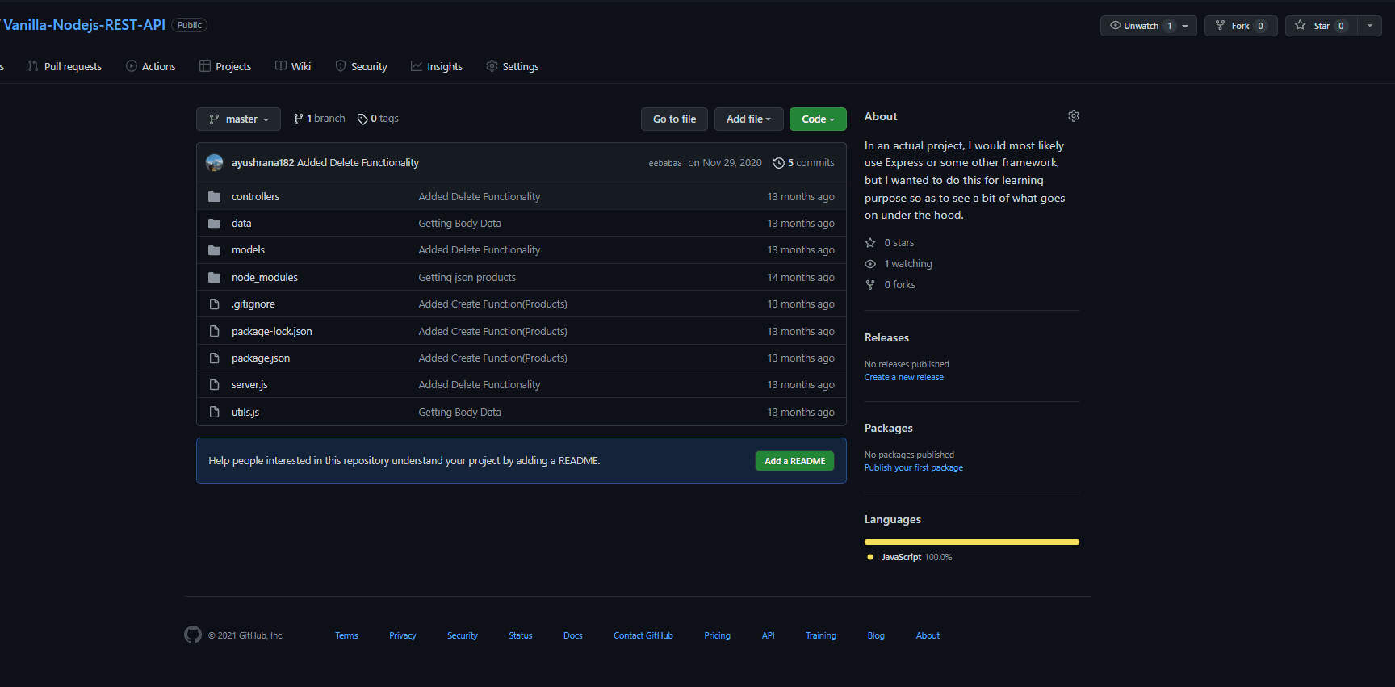Open the Unwatch notifications dropdown

[1148, 26]
